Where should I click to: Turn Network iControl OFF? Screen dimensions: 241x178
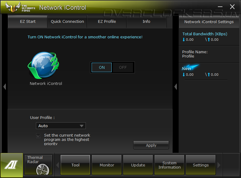click(123, 67)
